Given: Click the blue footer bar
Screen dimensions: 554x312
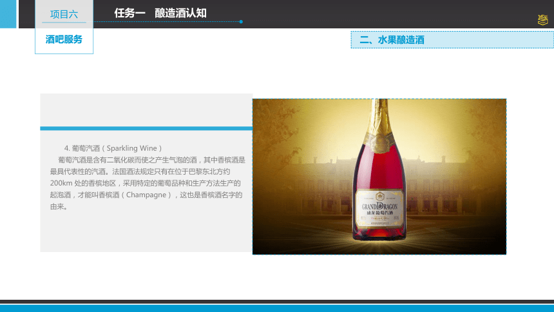Looking at the screenshot, I should click(277, 308).
